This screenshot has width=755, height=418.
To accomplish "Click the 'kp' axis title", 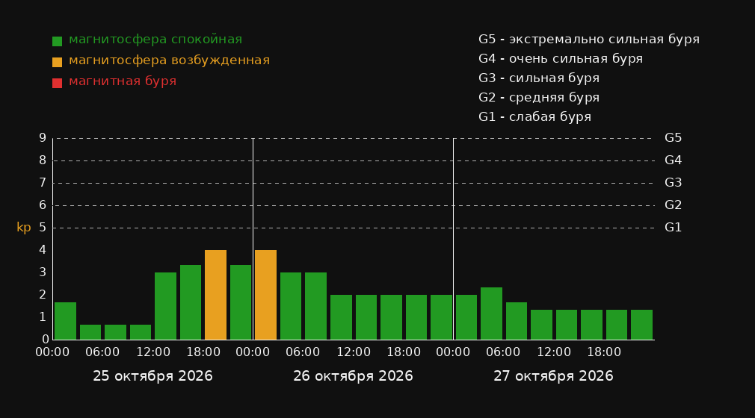I will [x=24, y=227].
